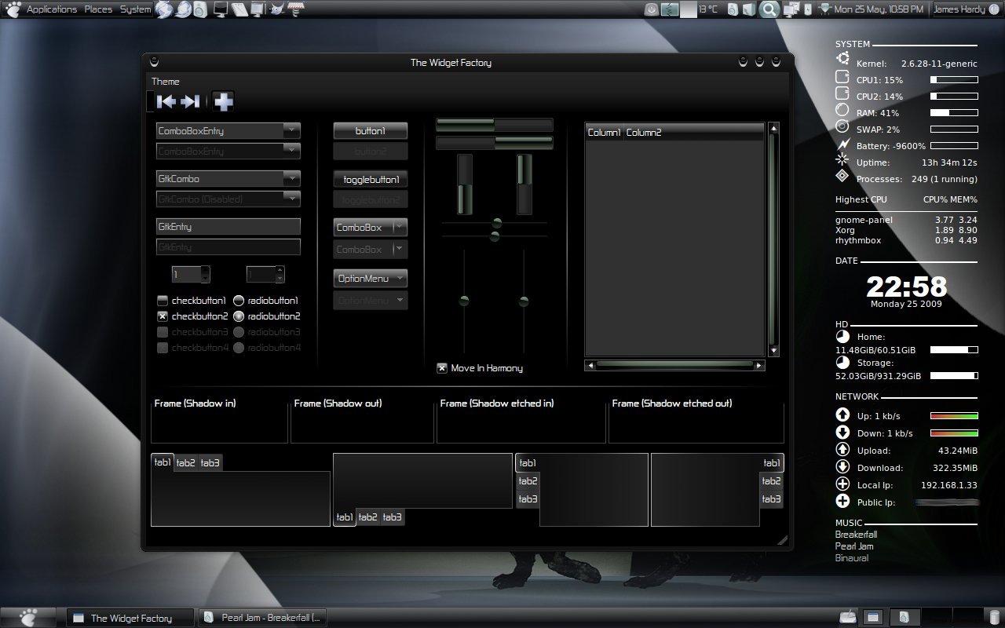Open the GtkCombo dropdown arrow
Image resolution: width=1005 pixels, height=628 pixels.
291,179
